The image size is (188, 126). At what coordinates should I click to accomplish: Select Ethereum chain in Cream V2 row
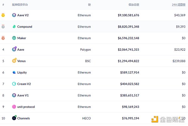point(84,84)
